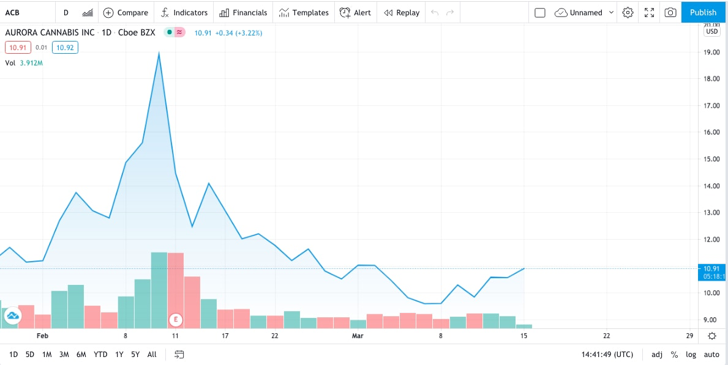728x365 pixels.
Task: Select the chart layout square icon
Action: [540, 12]
